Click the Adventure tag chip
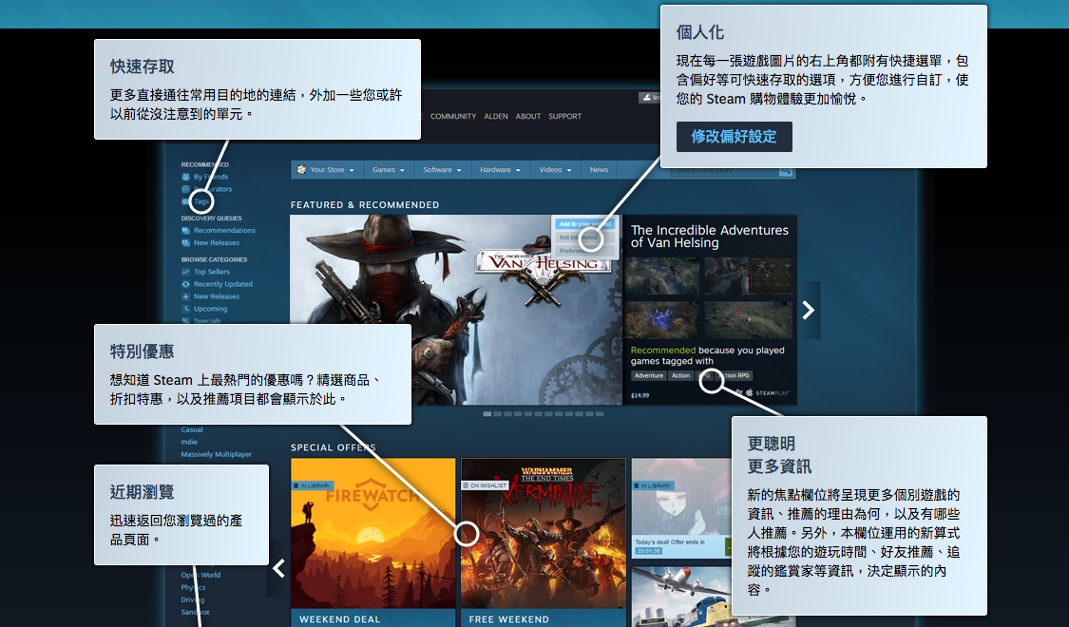 pyautogui.click(x=648, y=375)
